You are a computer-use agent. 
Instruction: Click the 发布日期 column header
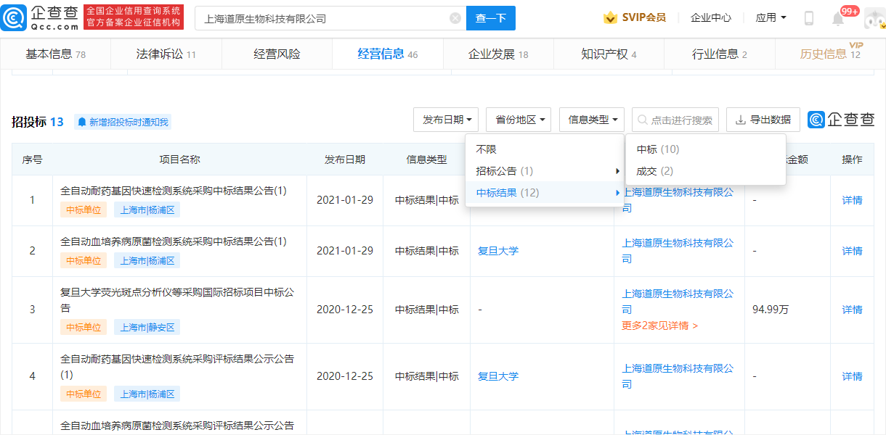click(345, 159)
